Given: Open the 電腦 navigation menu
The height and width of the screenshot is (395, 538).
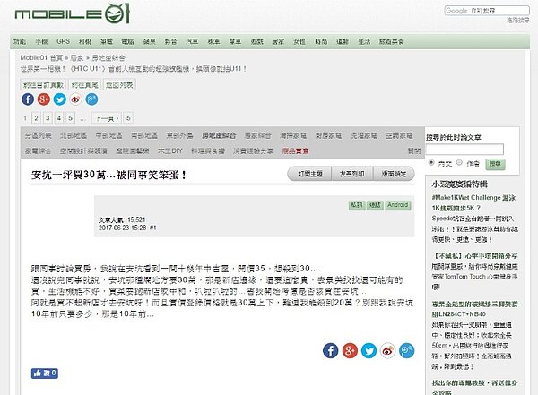Looking at the screenshot, I should [x=127, y=41].
